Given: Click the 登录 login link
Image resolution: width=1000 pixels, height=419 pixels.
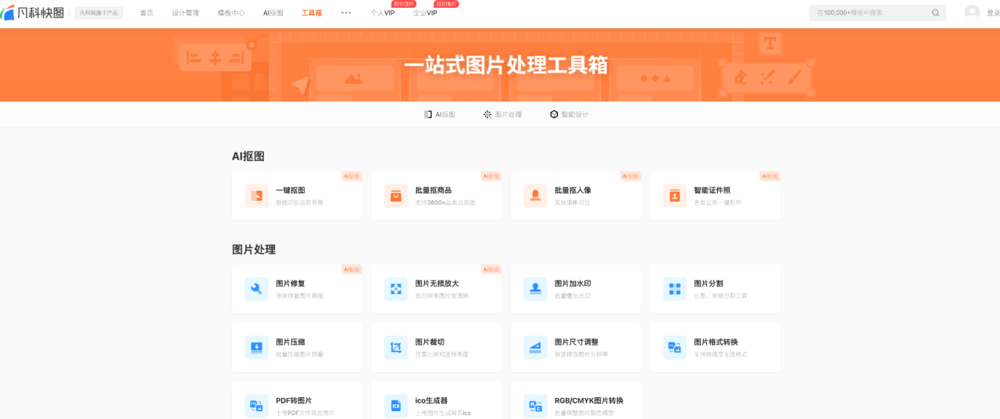Looking at the screenshot, I should [x=993, y=13].
